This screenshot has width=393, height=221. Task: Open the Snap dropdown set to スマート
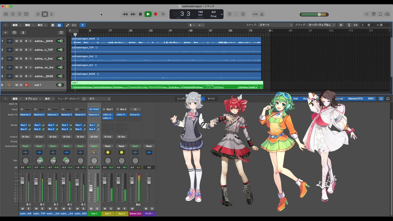pos(276,25)
